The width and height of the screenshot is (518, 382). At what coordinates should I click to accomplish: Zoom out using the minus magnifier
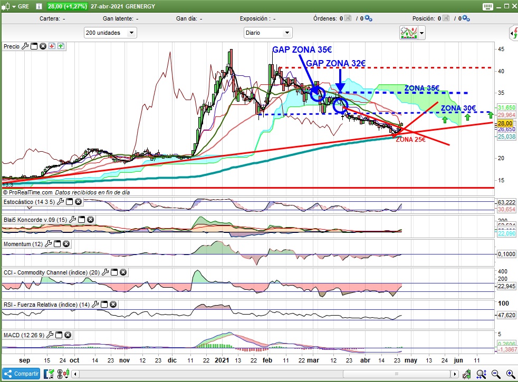coord(496,374)
